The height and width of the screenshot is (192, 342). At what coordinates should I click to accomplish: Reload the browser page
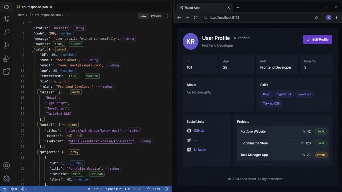pos(196,18)
